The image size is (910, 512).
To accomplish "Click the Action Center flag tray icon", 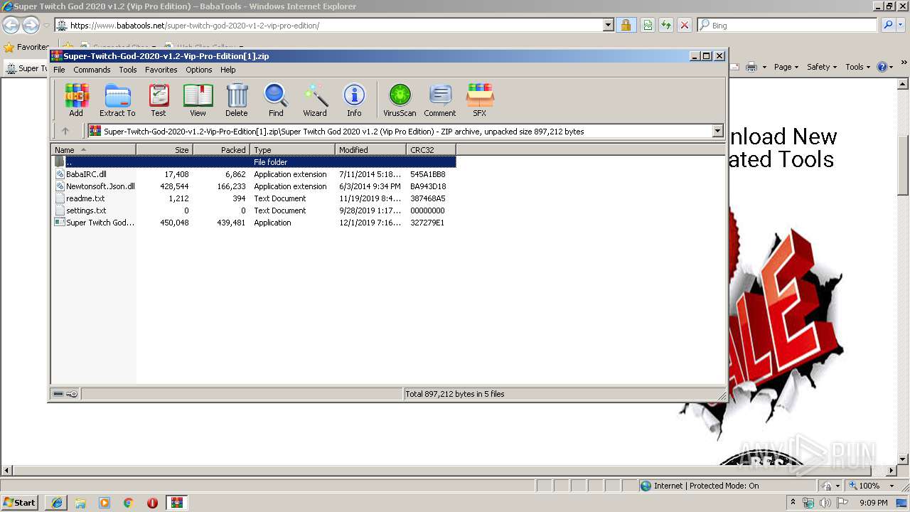I will (842, 503).
